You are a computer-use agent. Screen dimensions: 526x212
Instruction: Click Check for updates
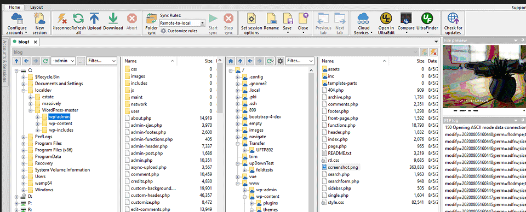coord(453,23)
